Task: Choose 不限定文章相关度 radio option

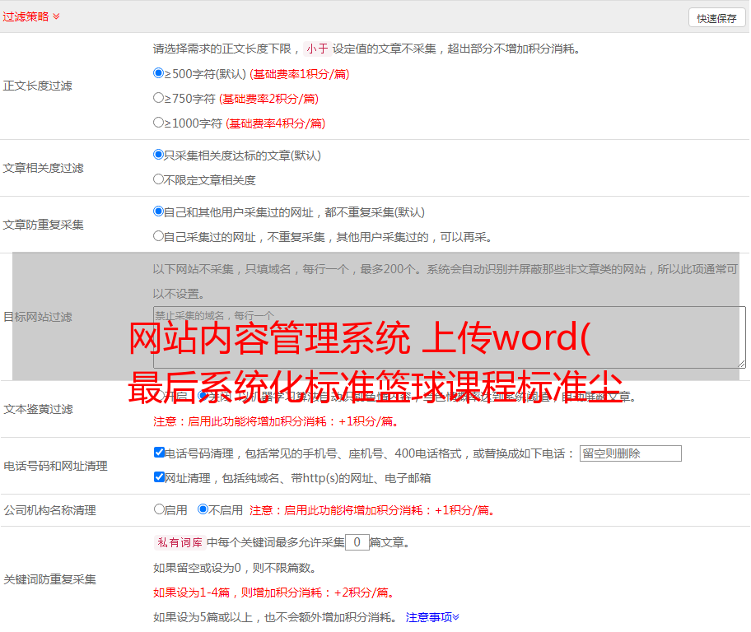Action: (159, 179)
